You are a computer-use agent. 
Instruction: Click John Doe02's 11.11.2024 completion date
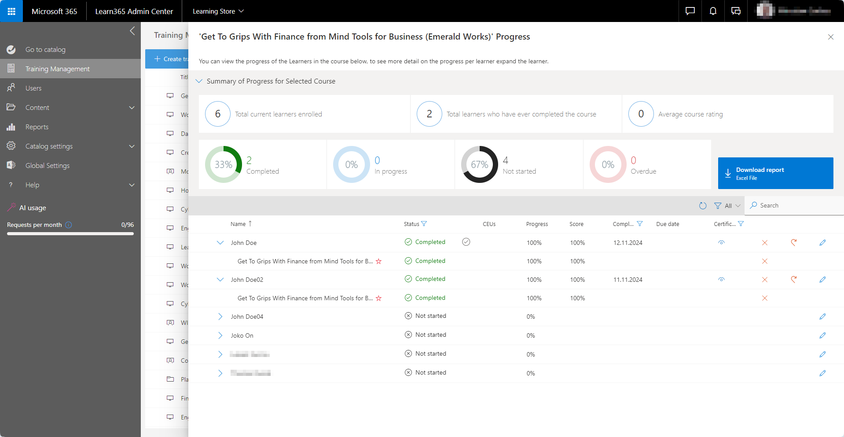628,280
